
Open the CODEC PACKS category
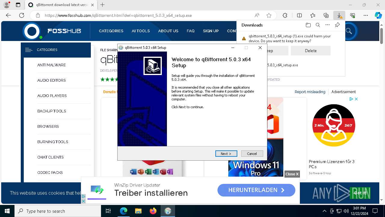pos(50,173)
